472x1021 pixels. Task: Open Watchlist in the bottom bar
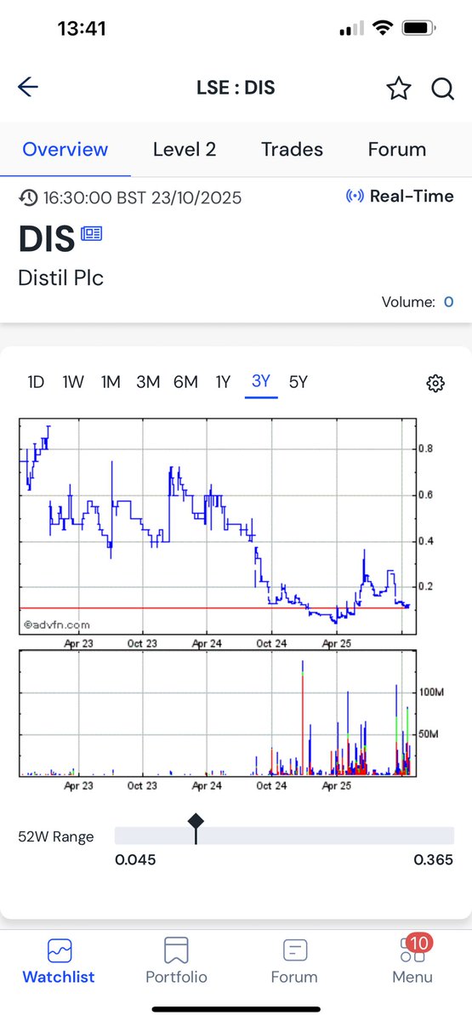pos(59,961)
